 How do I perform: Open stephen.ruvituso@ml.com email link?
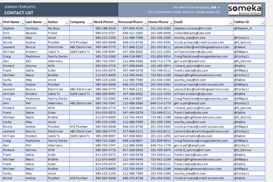point(193,28)
